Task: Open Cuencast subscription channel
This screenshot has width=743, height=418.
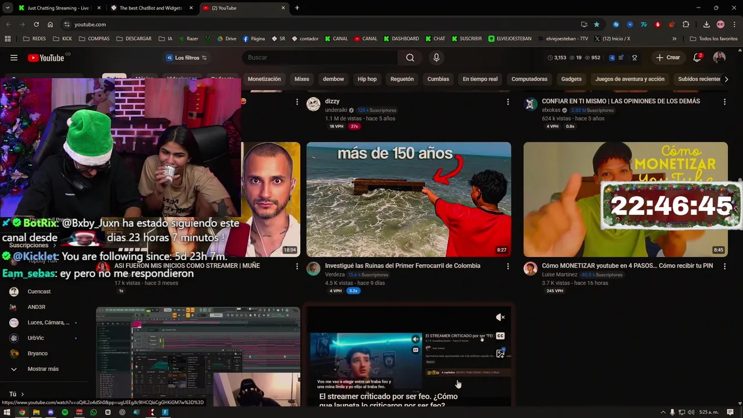Action: [38, 291]
